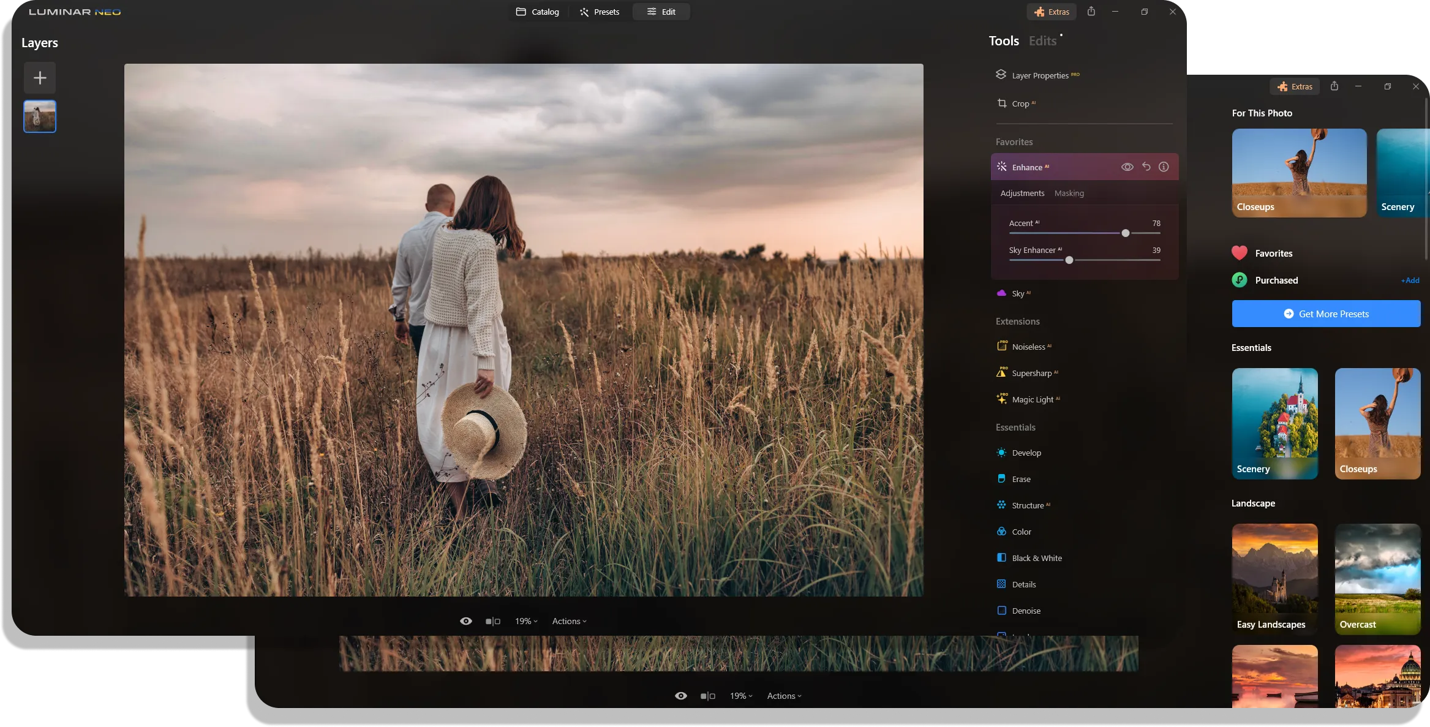Open the Magic Light extension

click(x=1033, y=399)
